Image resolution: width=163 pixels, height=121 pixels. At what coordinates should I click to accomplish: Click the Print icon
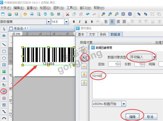point(32,14)
